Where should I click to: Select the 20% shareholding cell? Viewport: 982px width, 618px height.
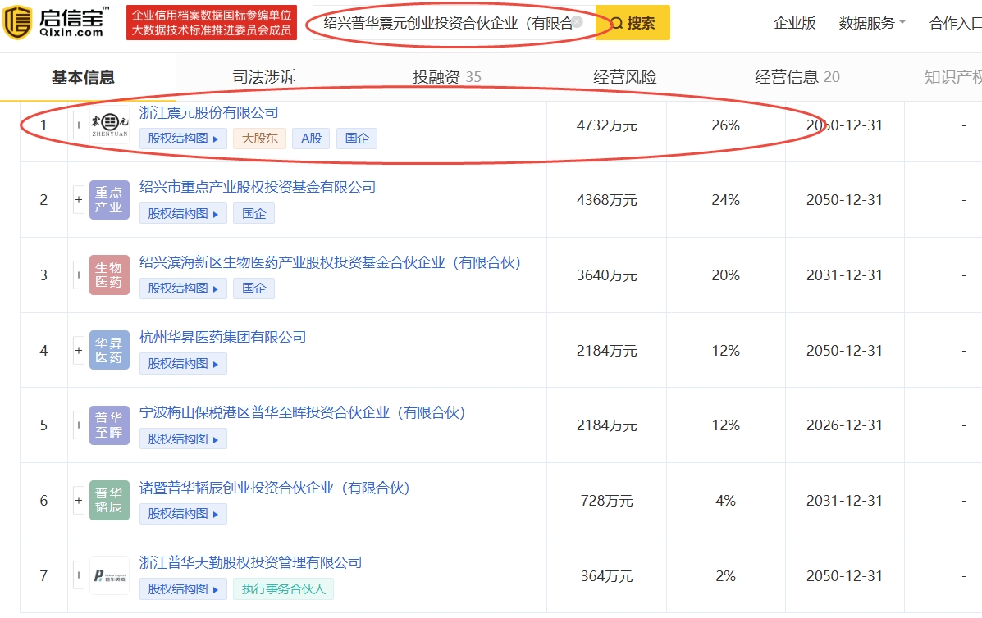coord(725,276)
